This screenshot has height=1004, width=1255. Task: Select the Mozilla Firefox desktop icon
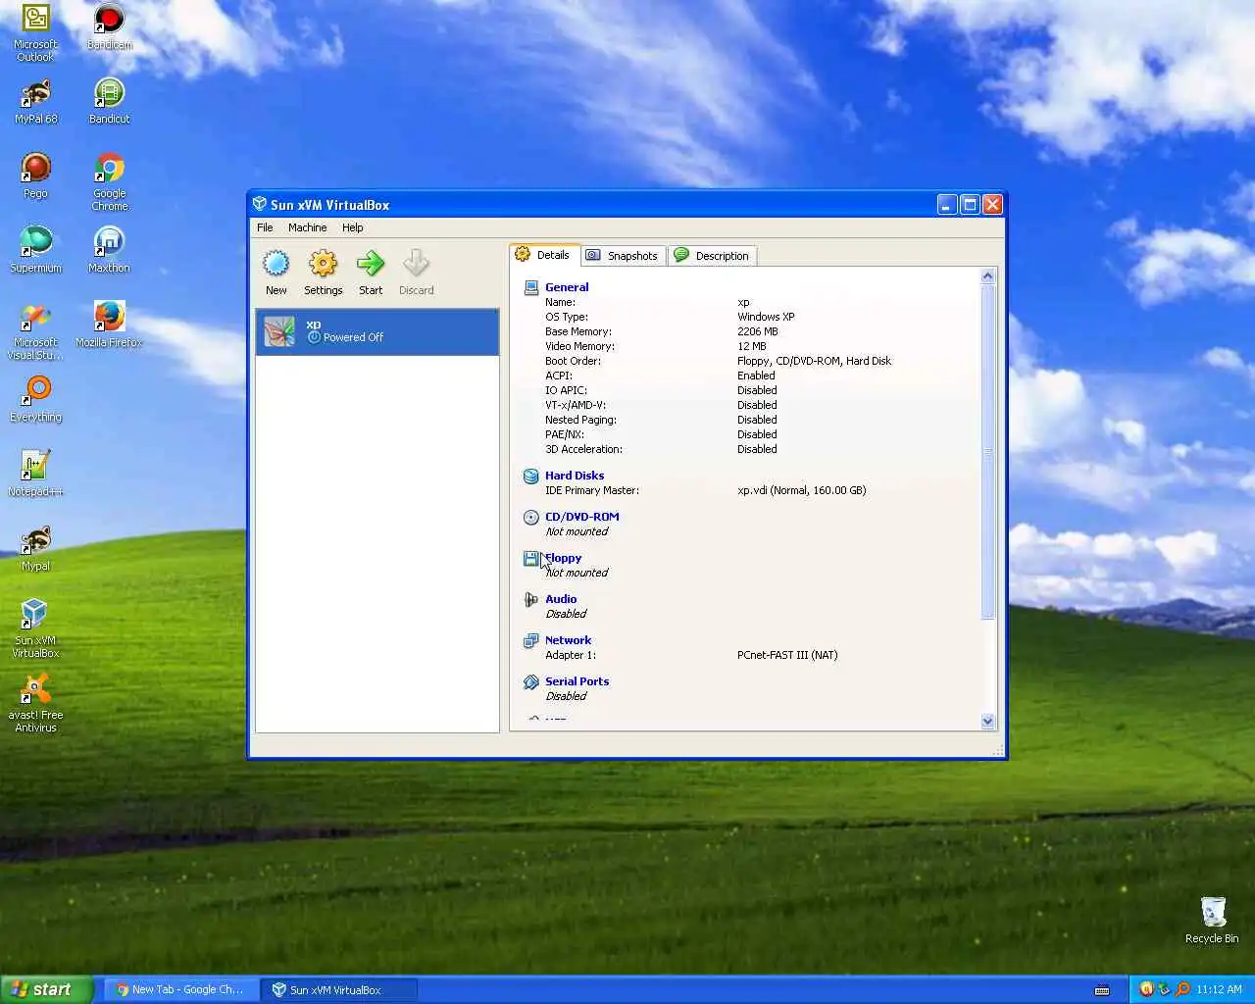(110, 325)
